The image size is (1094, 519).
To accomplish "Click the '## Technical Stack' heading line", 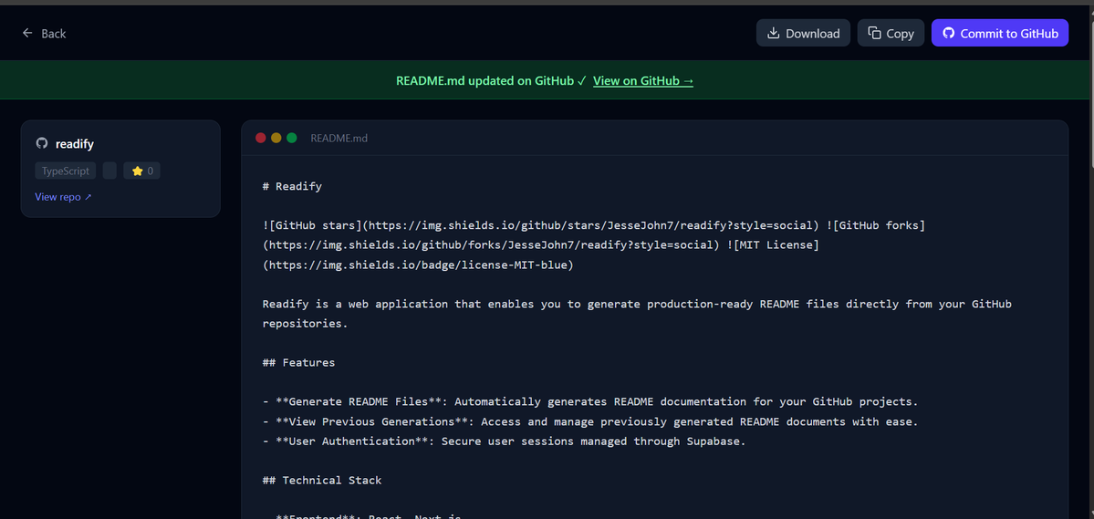I will coord(322,480).
